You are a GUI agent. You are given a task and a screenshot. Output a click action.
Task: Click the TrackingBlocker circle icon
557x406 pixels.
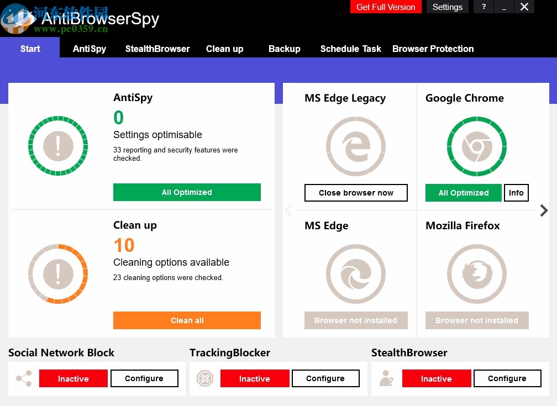coord(205,378)
